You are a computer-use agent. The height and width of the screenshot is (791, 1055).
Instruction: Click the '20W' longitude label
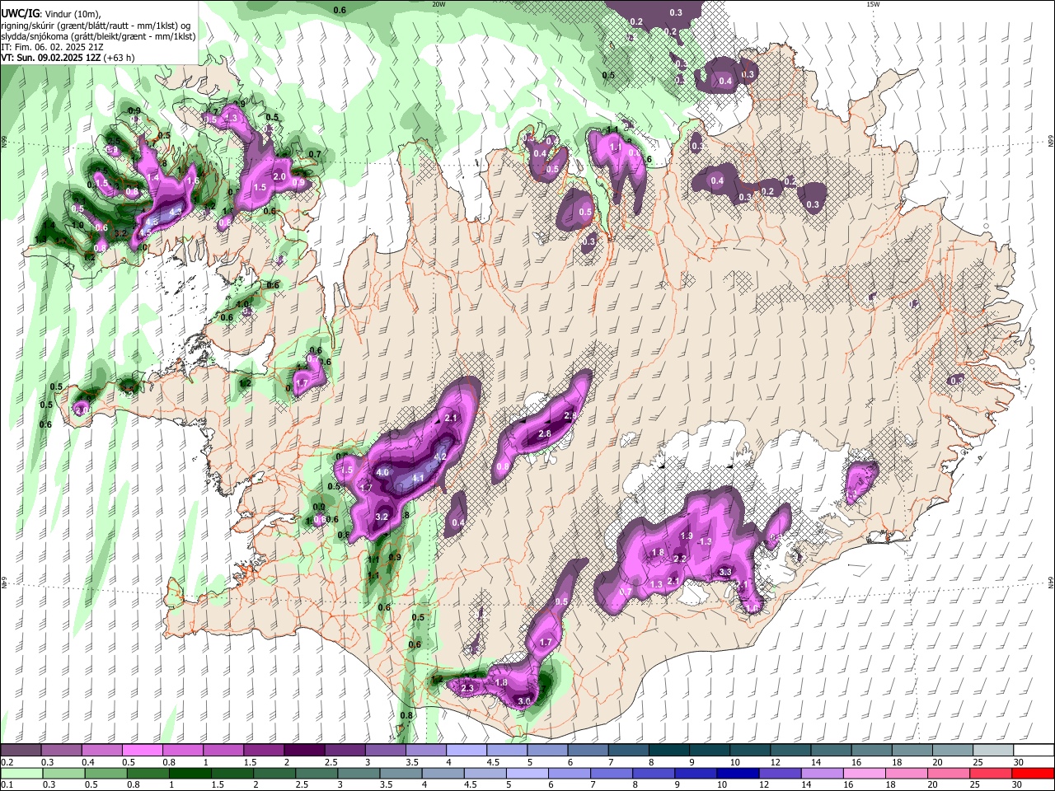tap(438, 4)
